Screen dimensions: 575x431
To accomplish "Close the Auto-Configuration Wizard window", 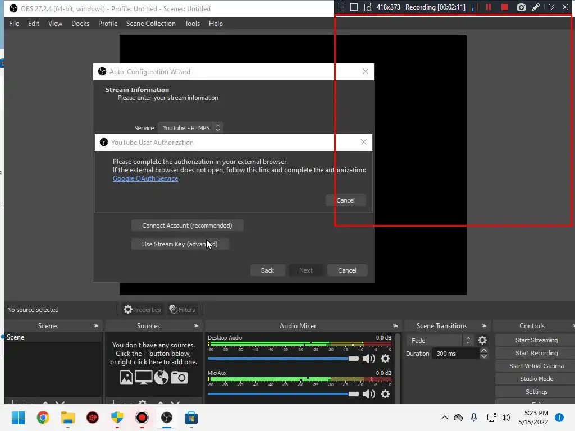I will (365, 71).
